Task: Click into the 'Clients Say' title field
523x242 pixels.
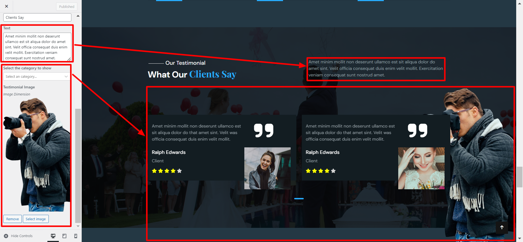Action: 37,18
